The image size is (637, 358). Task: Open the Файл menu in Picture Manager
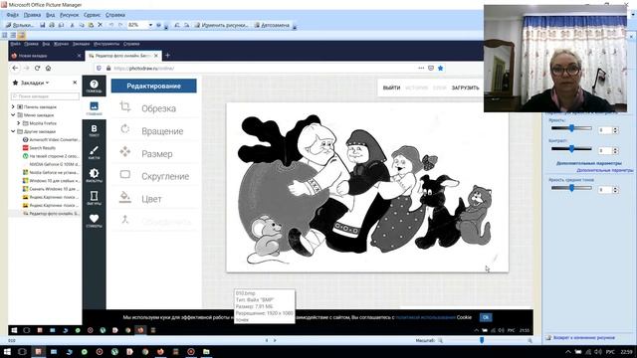[x=13, y=15]
